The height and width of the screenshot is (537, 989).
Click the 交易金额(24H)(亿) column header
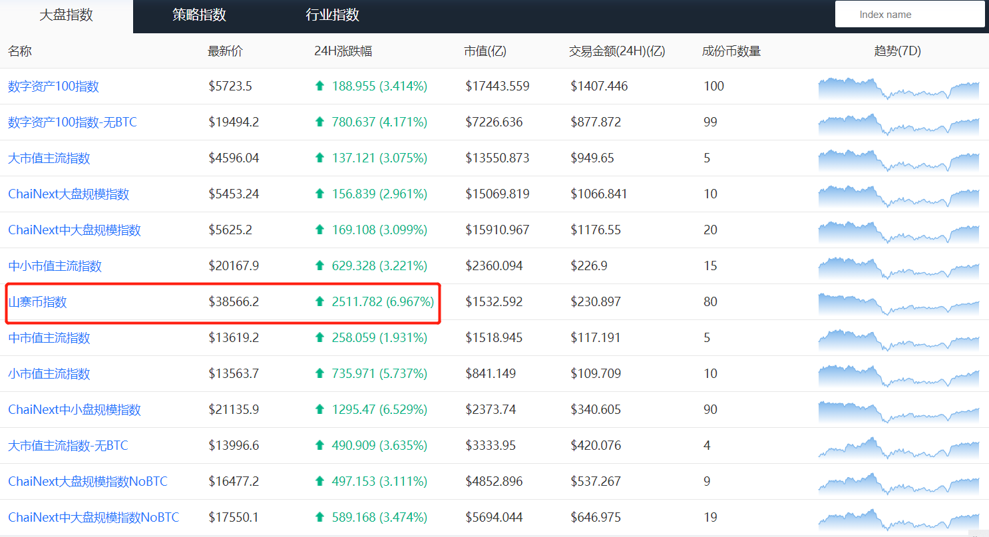pos(617,51)
